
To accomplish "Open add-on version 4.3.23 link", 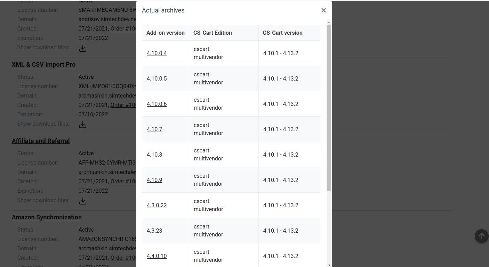I will click(x=154, y=231).
